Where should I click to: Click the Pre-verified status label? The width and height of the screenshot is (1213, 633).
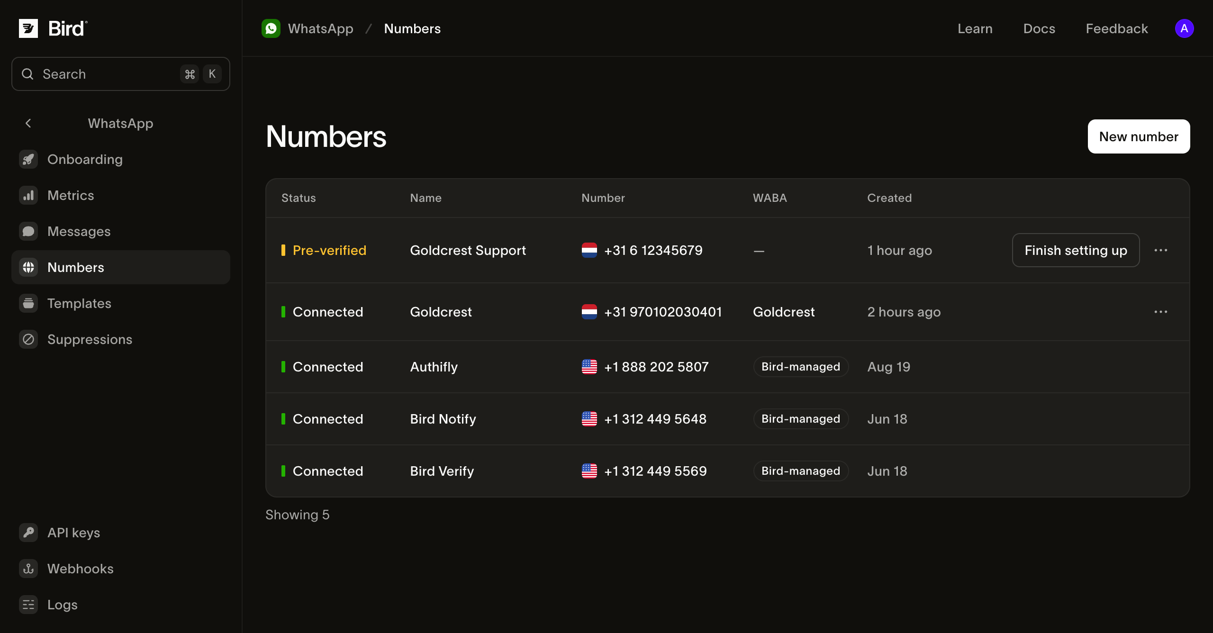[x=329, y=250]
